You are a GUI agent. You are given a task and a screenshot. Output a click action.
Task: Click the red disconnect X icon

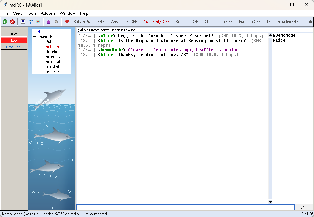point(13,22)
